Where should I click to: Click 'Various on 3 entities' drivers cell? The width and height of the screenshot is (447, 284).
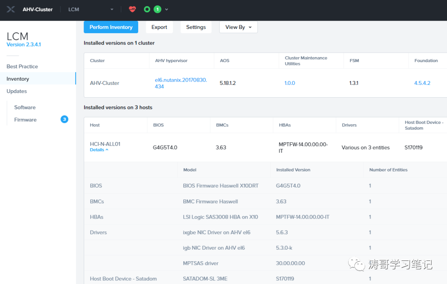click(365, 147)
